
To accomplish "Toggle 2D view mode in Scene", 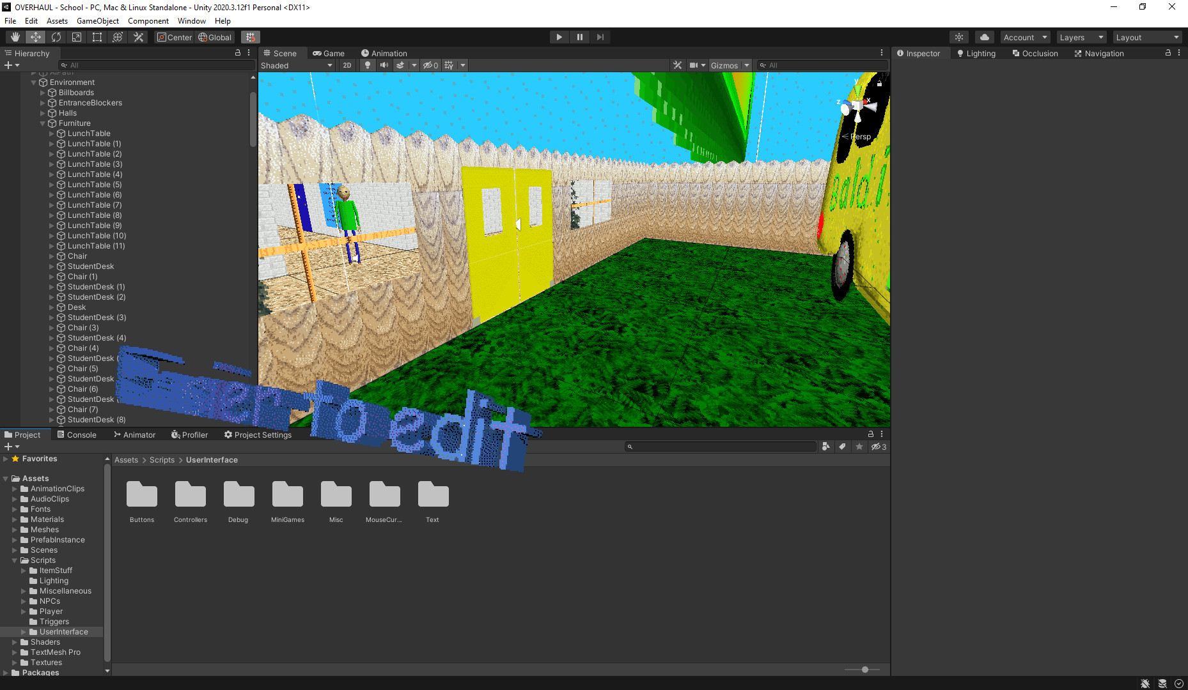I will click(347, 65).
